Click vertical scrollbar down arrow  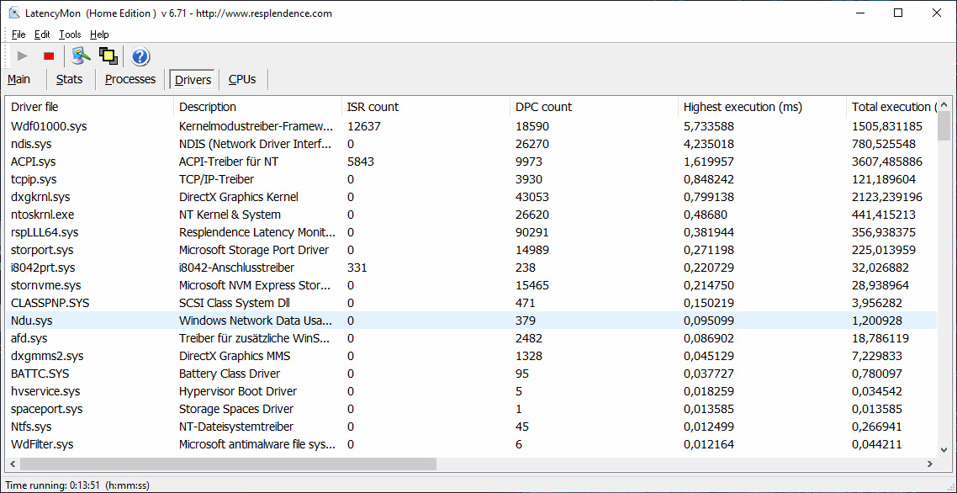pos(944,449)
